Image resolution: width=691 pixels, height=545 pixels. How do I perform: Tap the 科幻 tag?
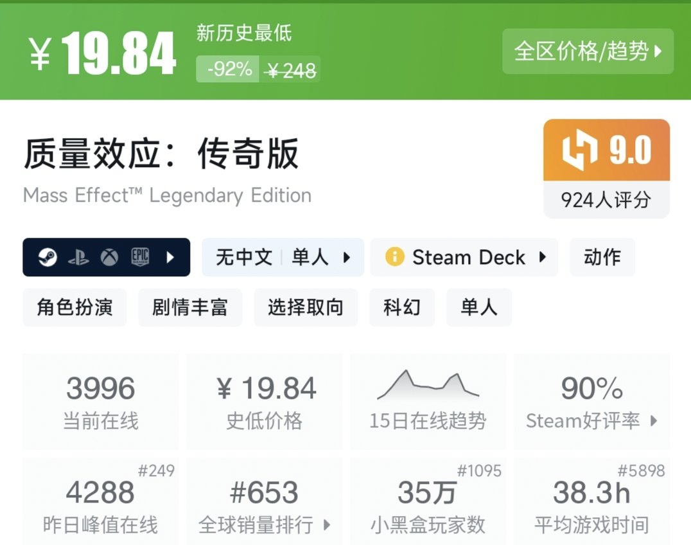pyautogui.click(x=402, y=307)
